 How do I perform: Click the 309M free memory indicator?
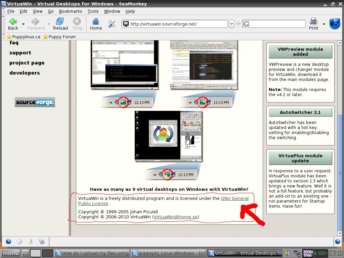pos(308,253)
